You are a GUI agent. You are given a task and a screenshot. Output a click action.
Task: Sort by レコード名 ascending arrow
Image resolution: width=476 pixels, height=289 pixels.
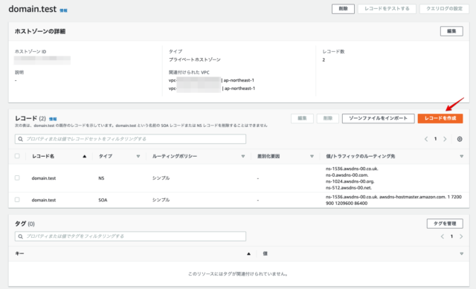click(84, 157)
